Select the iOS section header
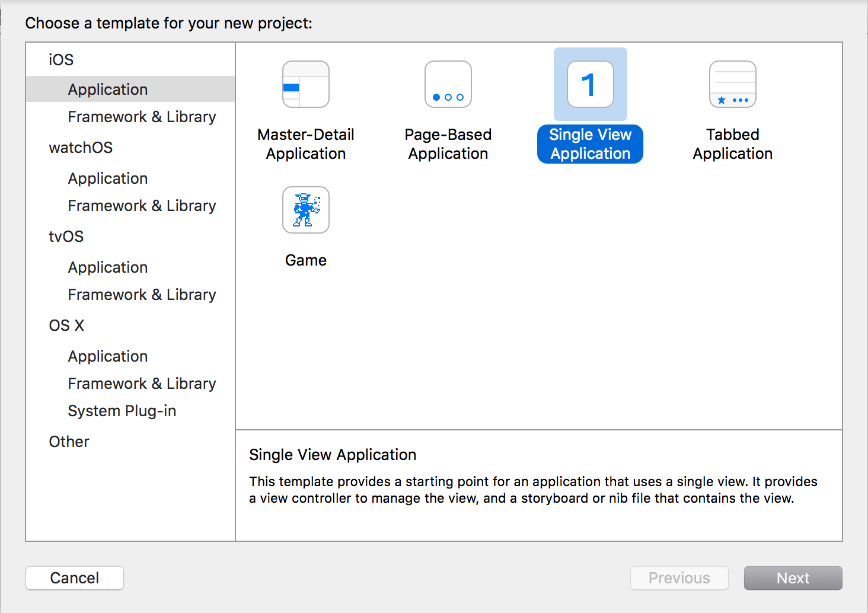This screenshot has width=868, height=613. (x=61, y=60)
